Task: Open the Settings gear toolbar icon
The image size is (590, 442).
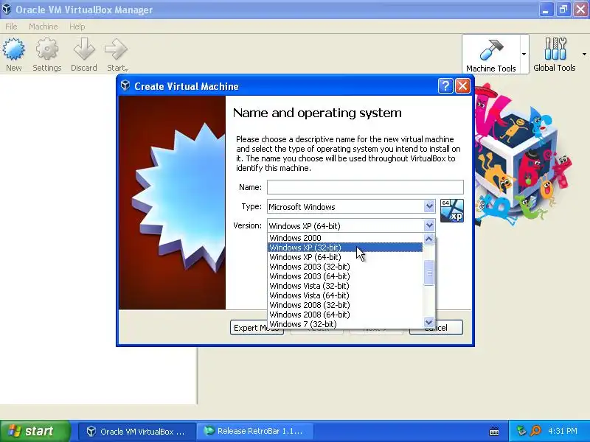Action: [46, 55]
